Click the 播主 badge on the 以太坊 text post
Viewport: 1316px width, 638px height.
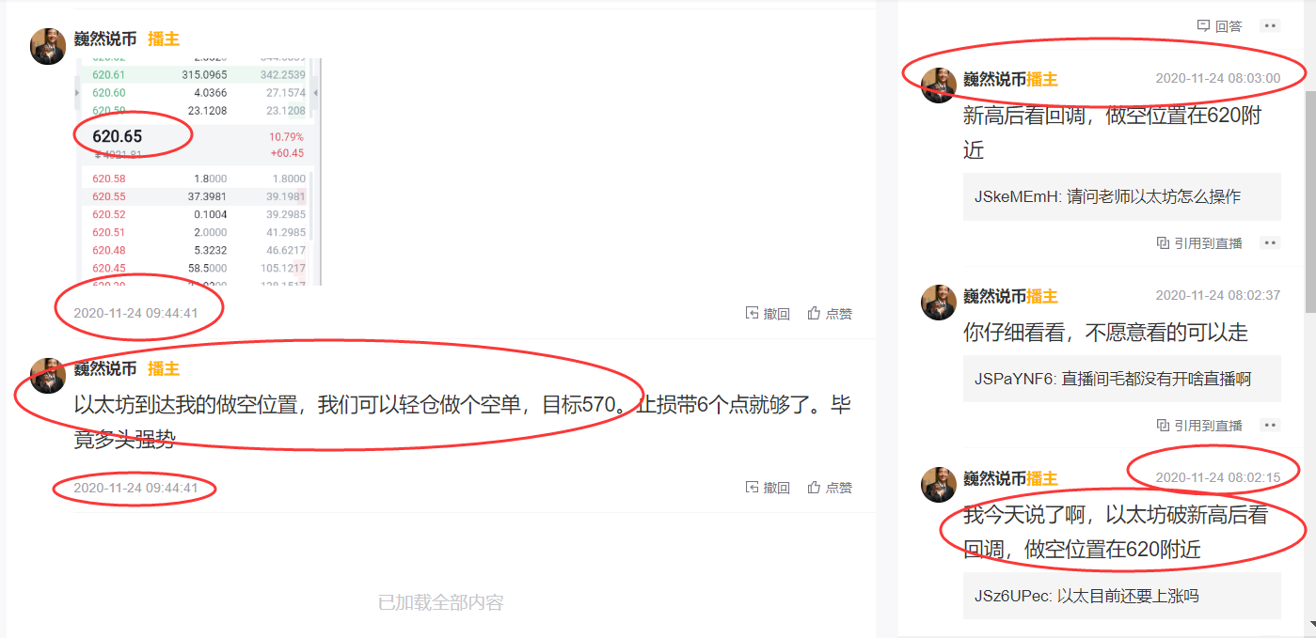coord(164,368)
